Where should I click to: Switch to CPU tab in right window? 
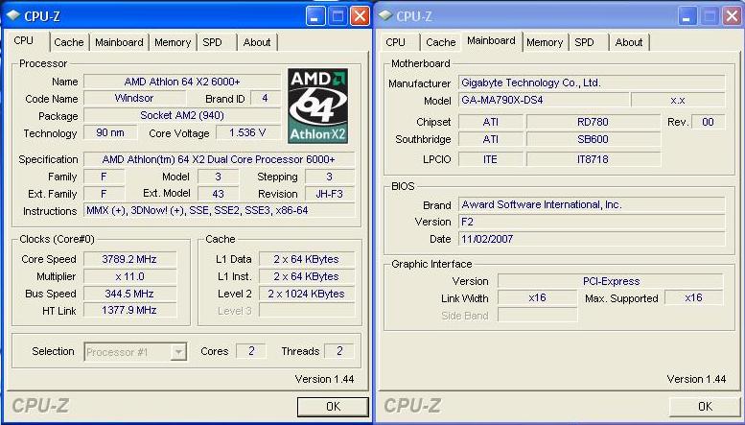(x=395, y=42)
